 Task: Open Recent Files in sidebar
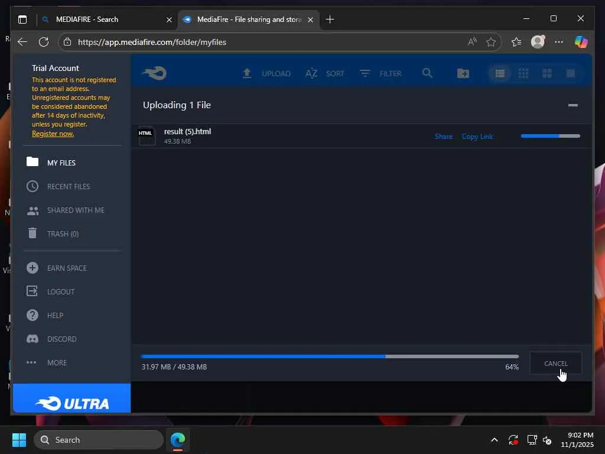pyautogui.click(x=69, y=186)
